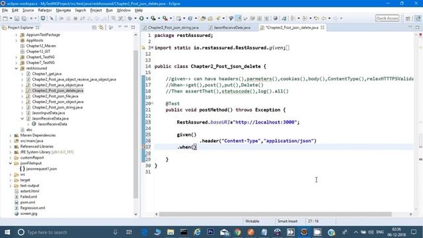Viewport: 423px width, 238px height.
Task: Collapse the postMethod fold on line 20
Action: 153,103
